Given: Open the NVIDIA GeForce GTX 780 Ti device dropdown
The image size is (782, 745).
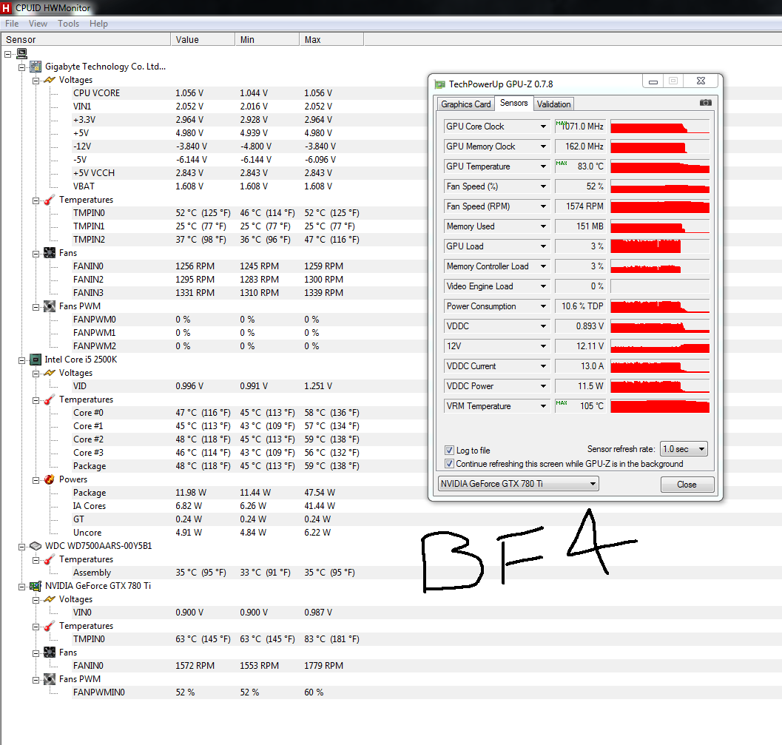Looking at the screenshot, I should point(518,484).
